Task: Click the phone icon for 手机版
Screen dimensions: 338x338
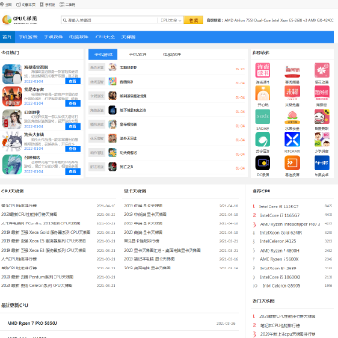Action: pos(42,5)
